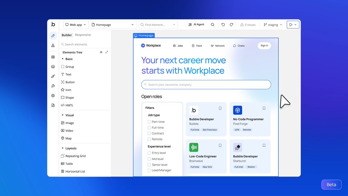View the 0 issues indicator
Screen dimensions: 348x196
coord(248,25)
